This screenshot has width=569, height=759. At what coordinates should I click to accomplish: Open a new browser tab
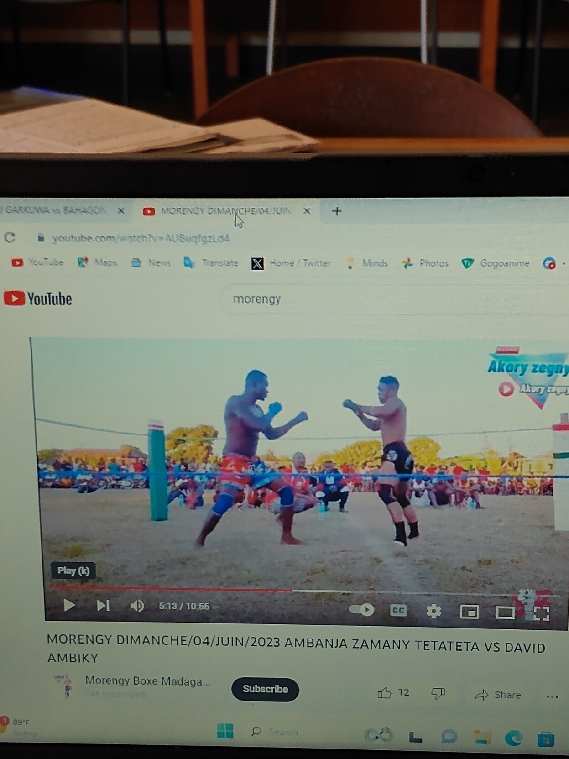pyautogui.click(x=337, y=211)
